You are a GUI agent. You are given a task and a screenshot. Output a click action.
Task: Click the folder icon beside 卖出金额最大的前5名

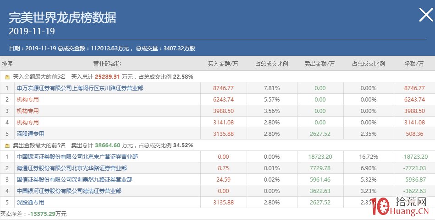click(7, 145)
